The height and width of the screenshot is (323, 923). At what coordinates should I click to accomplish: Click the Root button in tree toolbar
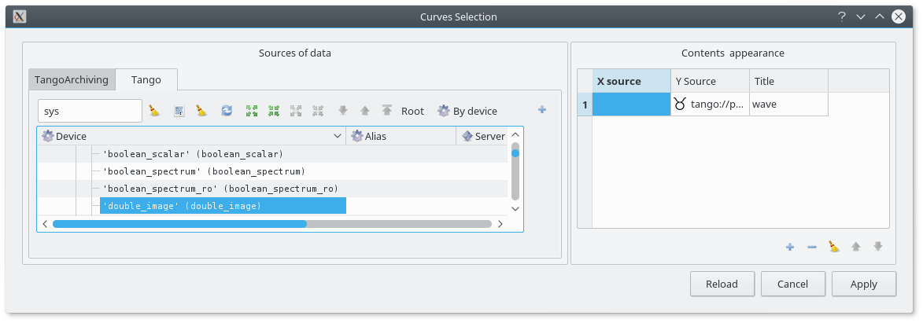point(412,111)
